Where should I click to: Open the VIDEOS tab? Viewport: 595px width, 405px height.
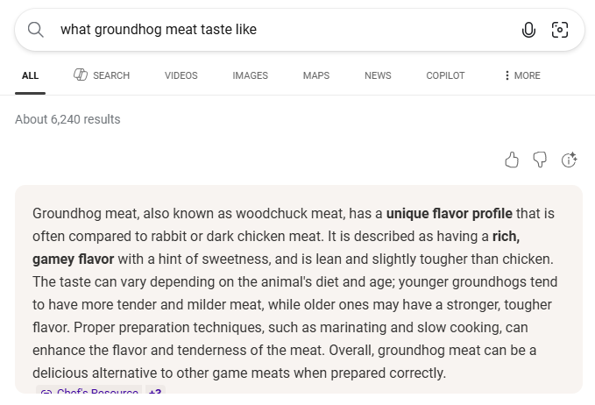[181, 75]
